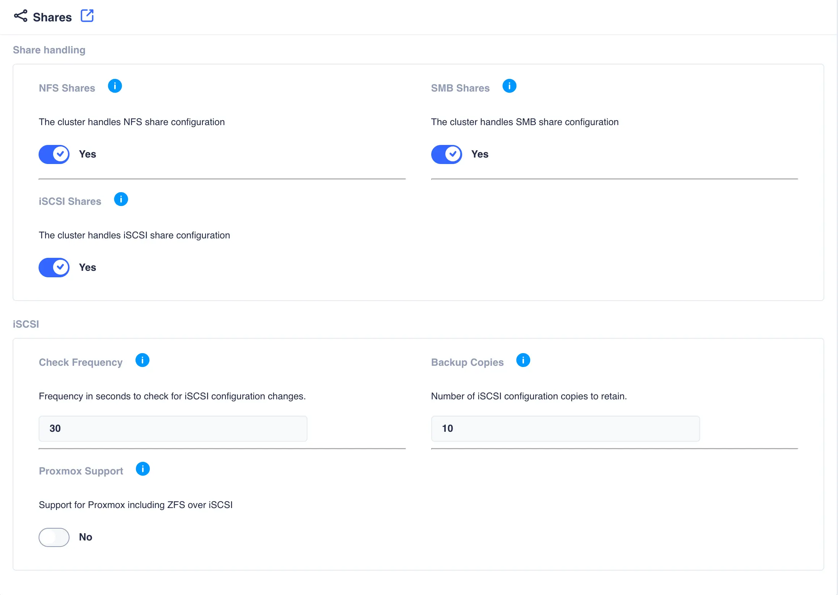Click the Proxmox Support info icon
838x595 pixels.
pyautogui.click(x=143, y=469)
